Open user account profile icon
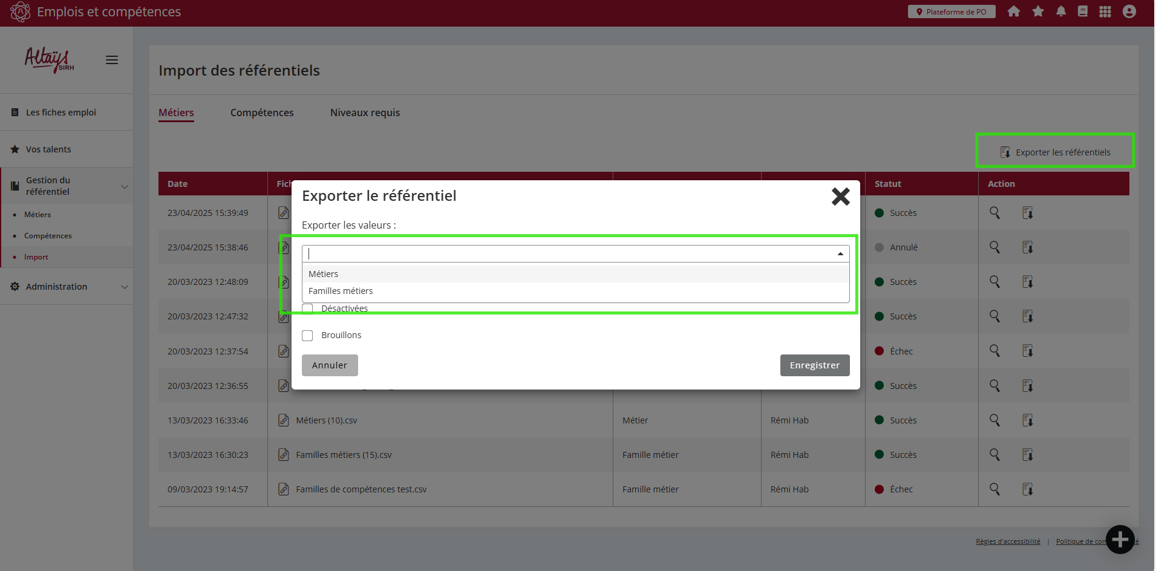 (1129, 11)
